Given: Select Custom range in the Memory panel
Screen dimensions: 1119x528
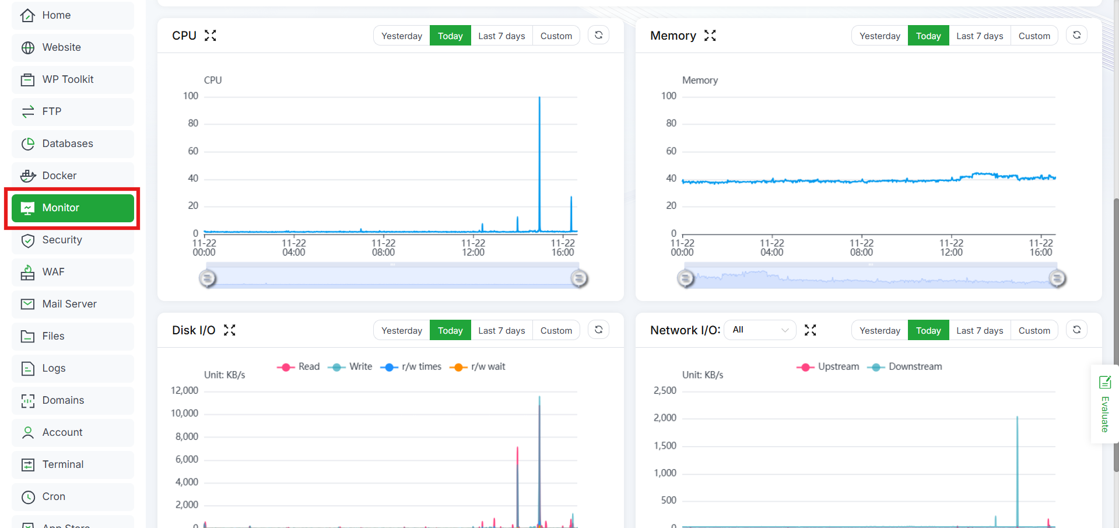Looking at the screenshot, I should pos(1034,36).
